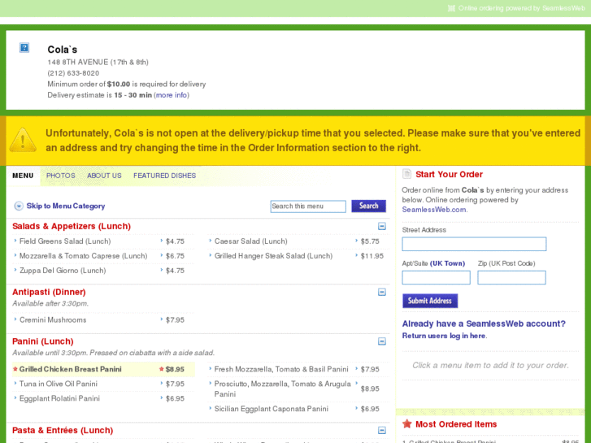
Task: Click the yellow warning triangle icon
Action: [23, 140]
